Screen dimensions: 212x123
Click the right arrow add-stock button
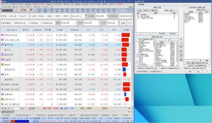coord(181,39)
